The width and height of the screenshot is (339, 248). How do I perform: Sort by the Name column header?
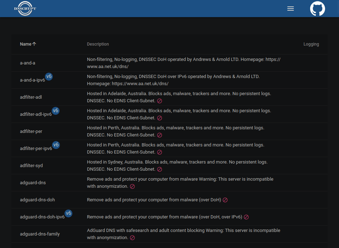(28, 44)
